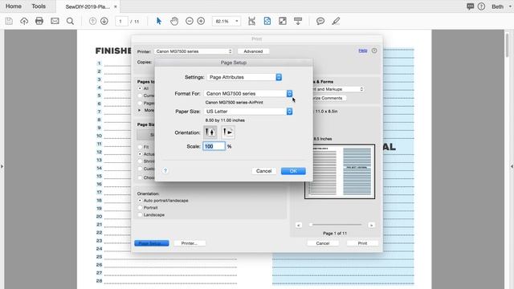
Task: Click the preview page slider
Action: click(x=336, y=225)
